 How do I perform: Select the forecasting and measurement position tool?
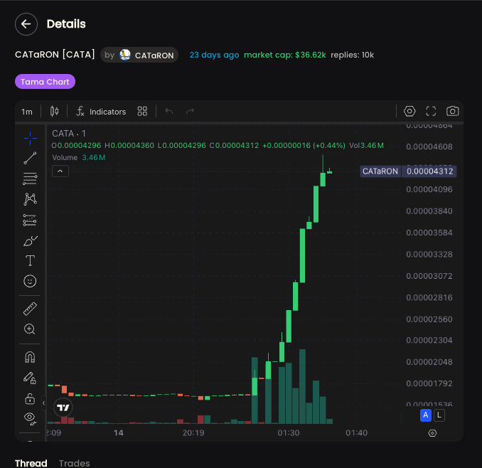[30, 220]
